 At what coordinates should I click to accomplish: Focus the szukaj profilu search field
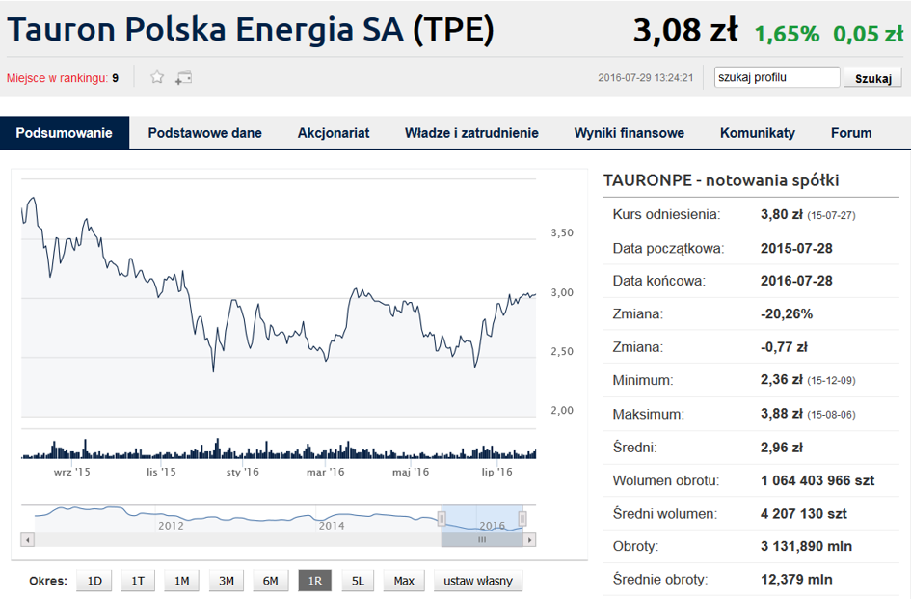777,77
